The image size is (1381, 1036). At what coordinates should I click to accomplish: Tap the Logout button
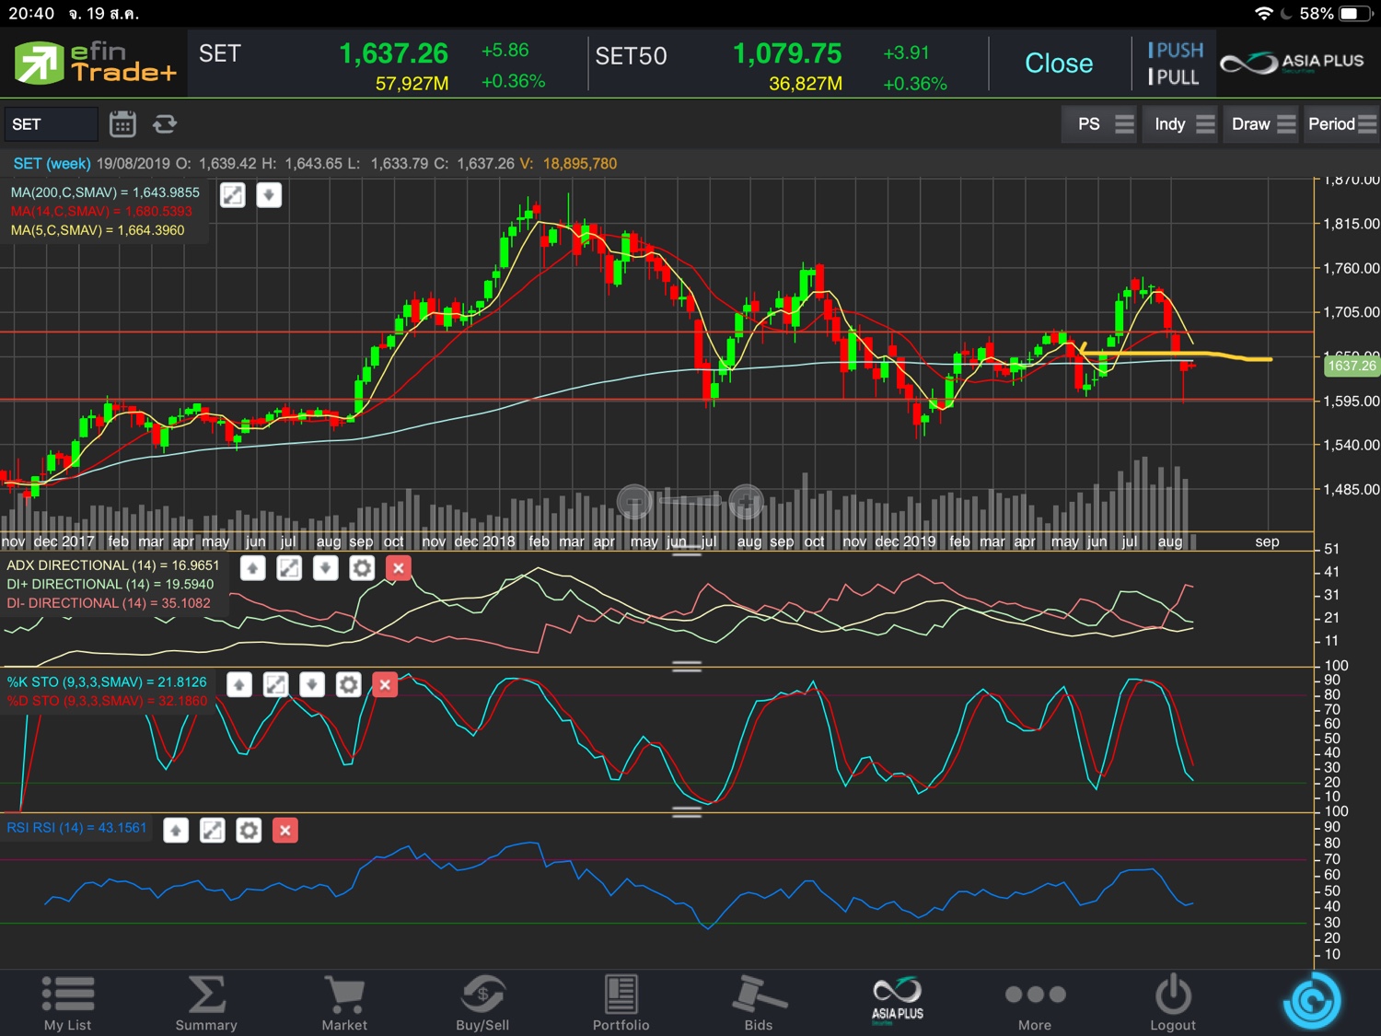[1173, 1002]
